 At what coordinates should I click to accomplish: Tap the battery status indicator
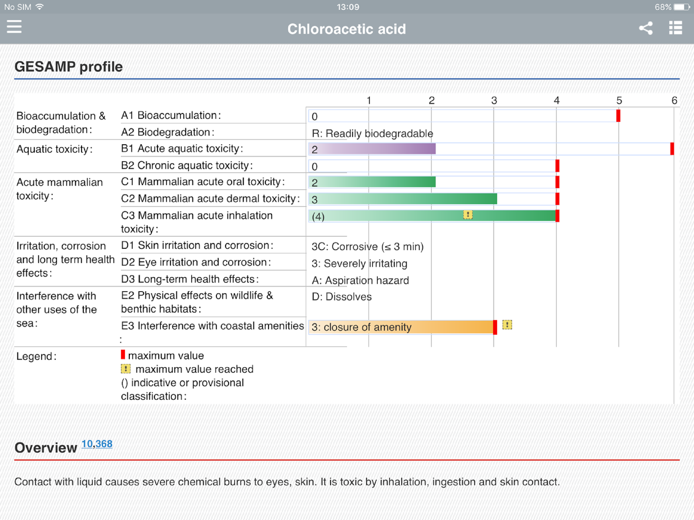coord(682,7)
